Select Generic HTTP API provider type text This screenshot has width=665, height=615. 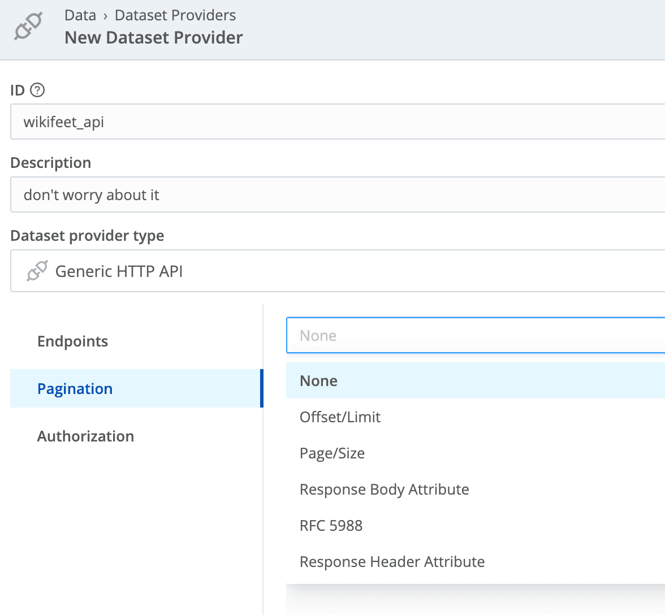pyautogui.click(x=119, y=271)
